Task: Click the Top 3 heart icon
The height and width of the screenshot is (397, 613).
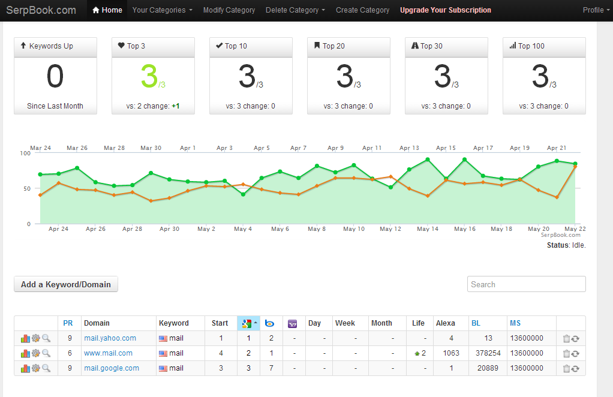Action: 121,46
